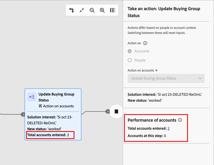Click the Performance of accounts heading

click(152, 120)
